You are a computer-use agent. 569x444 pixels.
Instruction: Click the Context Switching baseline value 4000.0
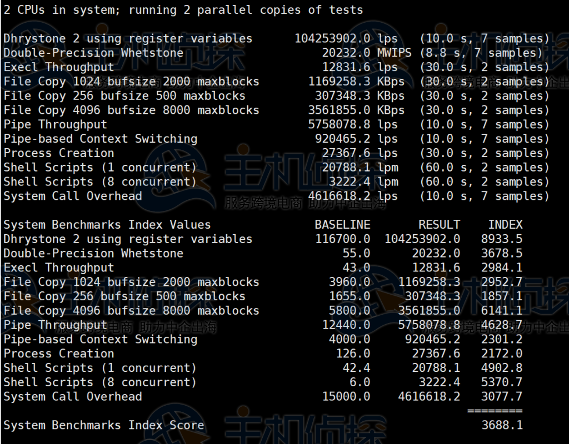[x=350, y=340]
